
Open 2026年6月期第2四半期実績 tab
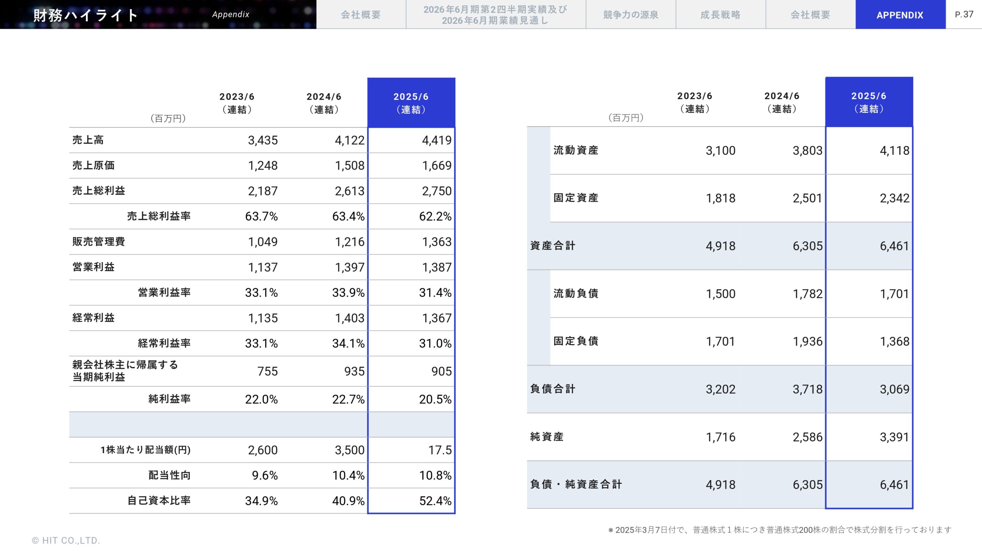[x=495, y=15]
